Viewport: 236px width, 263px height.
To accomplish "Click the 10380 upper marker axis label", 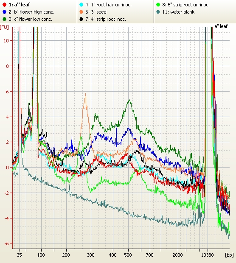I will pos(207,255).
